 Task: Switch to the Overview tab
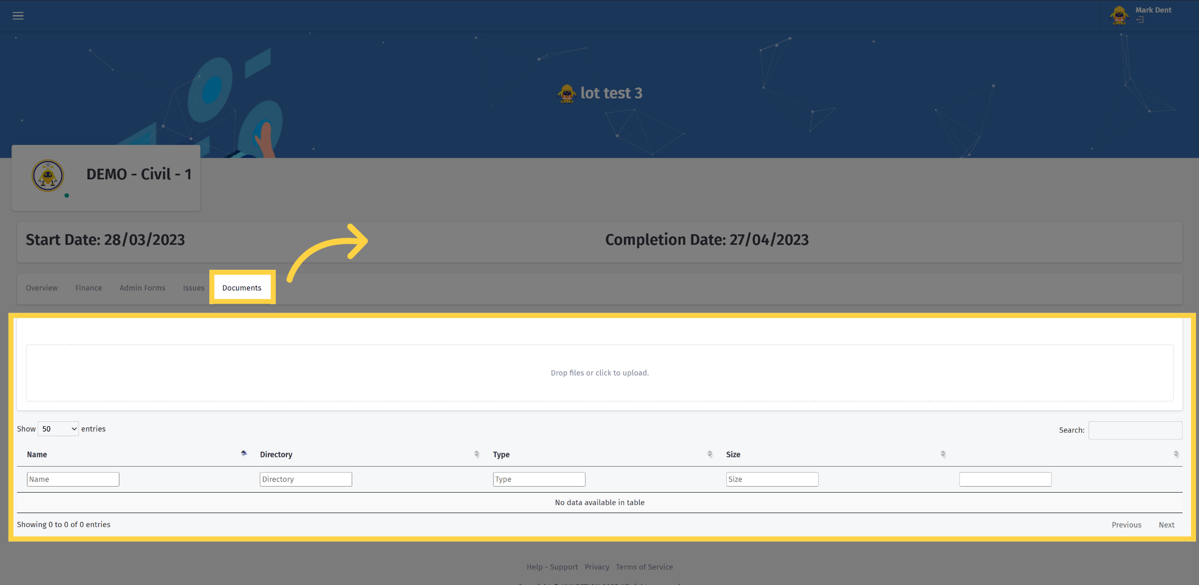[42, 288]
